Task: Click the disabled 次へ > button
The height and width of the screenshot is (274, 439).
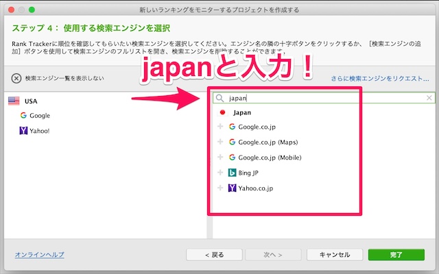Action: 273,255
